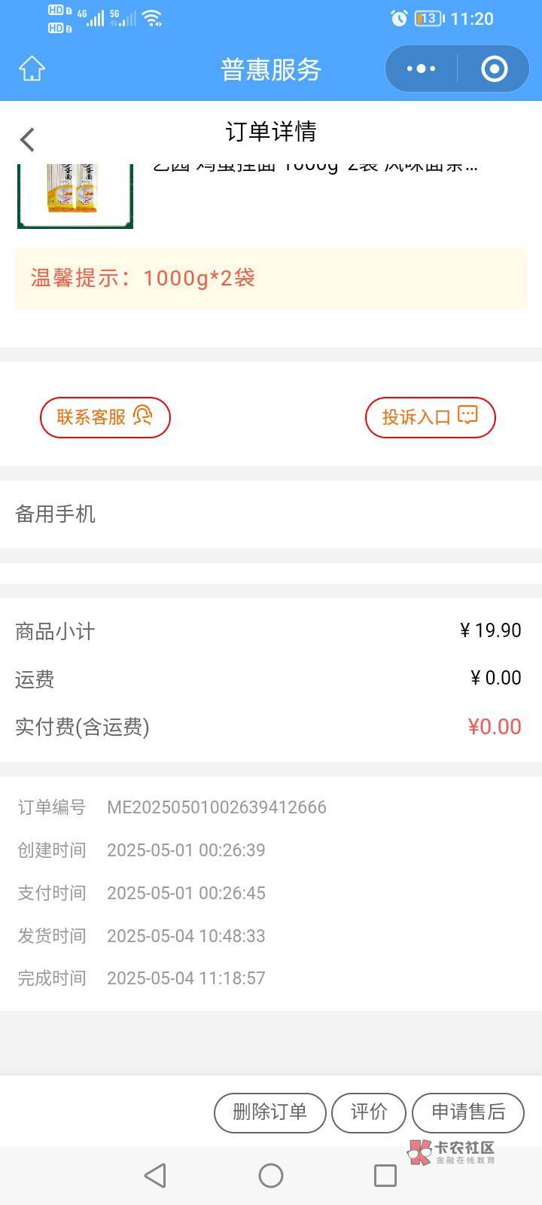Open the noodle product thumbnail image
This screenshot has height=1205, width=542.
[x=75, y=194]
